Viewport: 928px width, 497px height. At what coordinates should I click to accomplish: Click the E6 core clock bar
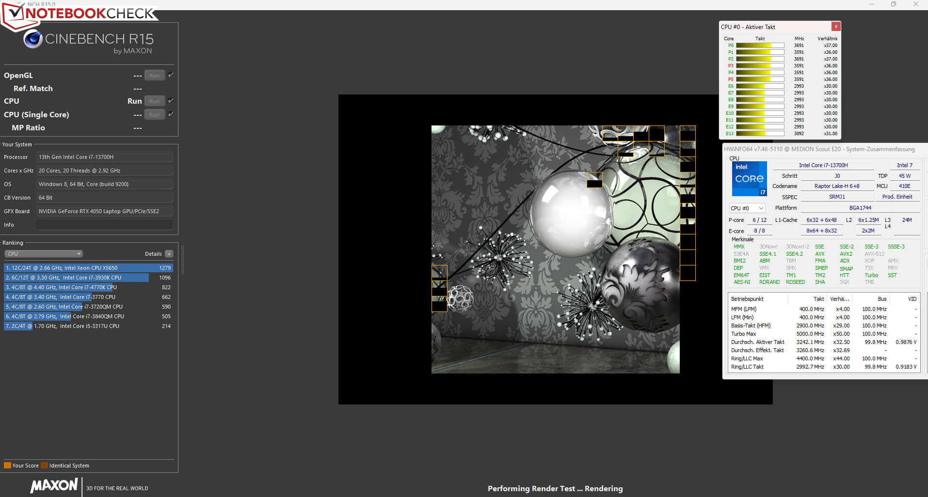[x=760, y=86]
